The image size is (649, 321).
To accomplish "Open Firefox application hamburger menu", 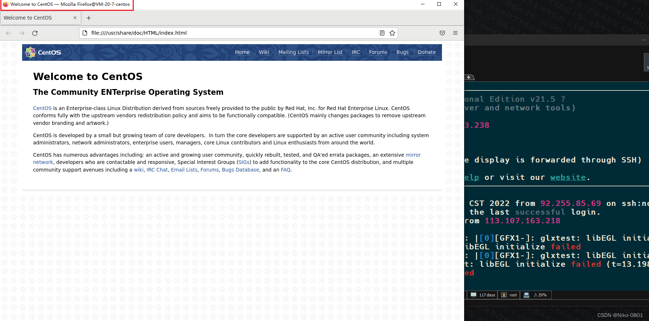I will click(455, 33).
